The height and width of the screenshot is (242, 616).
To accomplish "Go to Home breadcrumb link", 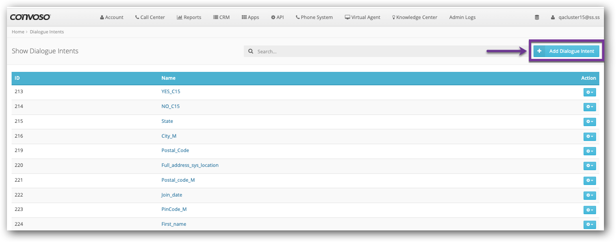I will pos(18,32).
